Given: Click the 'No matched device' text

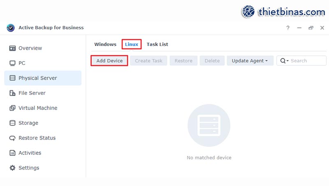Looking at the screenshot, I should point(209,158).
